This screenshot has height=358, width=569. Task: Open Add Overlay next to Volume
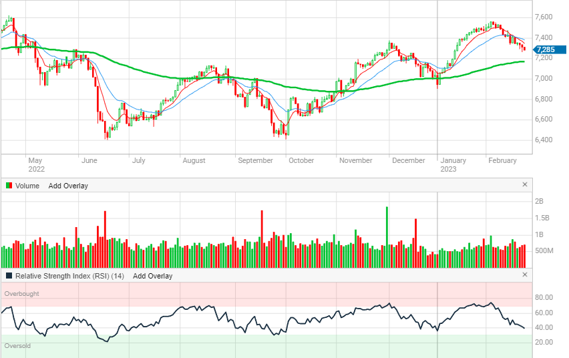click(x=67, y=186)
